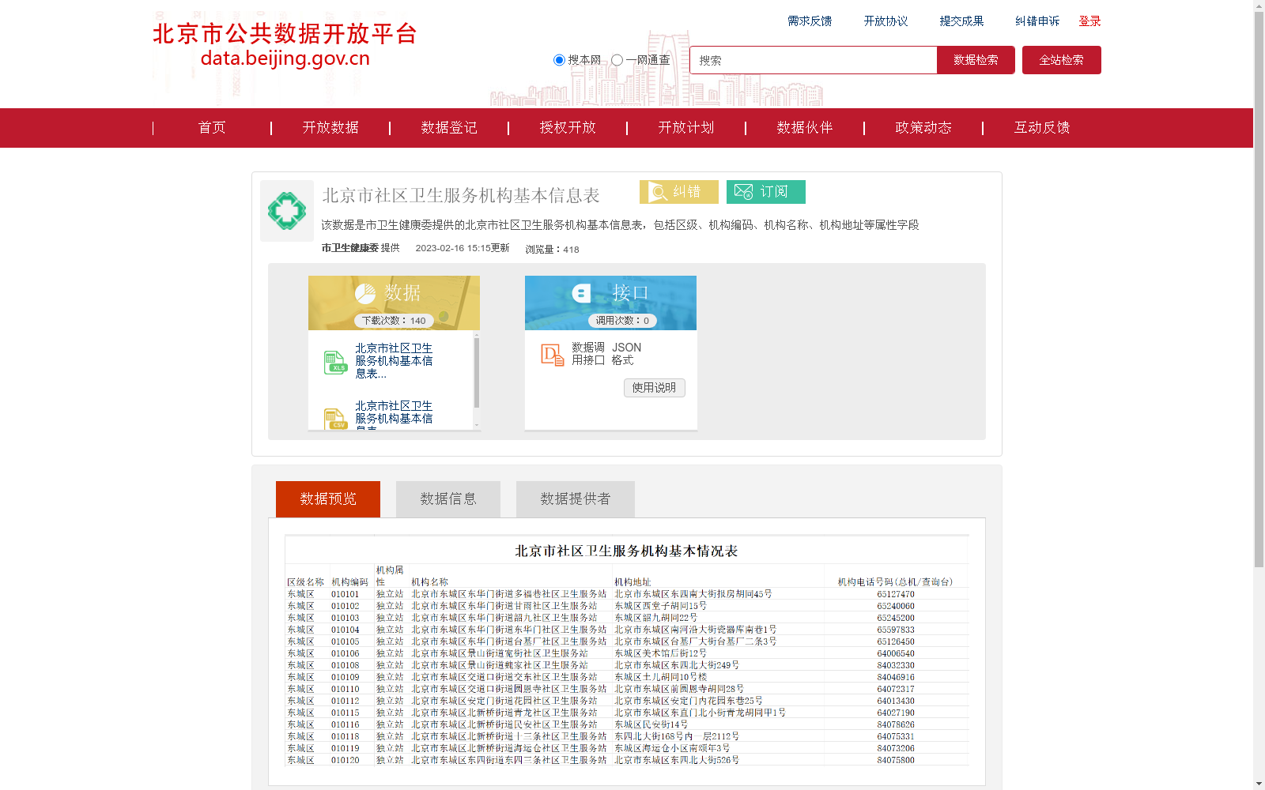Click the 机构编码 column header in preview
The width and height of the screenshot is (1265, 790).
point(349,582)
